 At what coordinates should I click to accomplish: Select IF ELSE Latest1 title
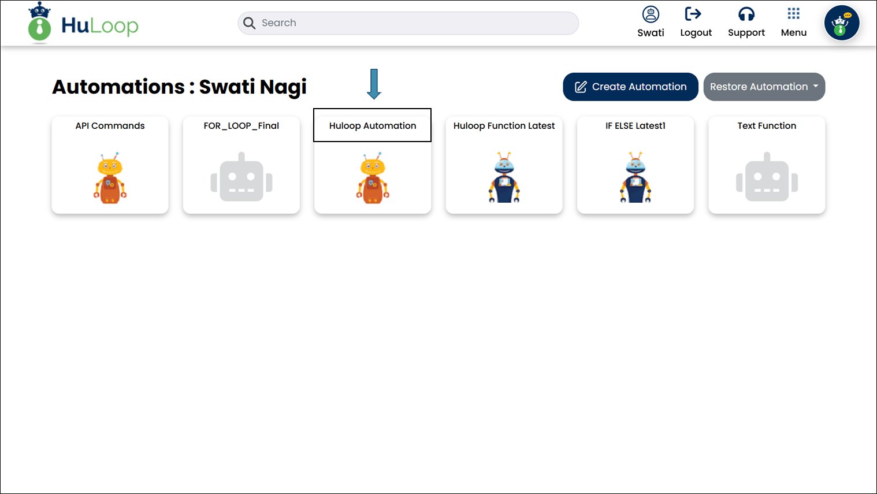(636, 126)
